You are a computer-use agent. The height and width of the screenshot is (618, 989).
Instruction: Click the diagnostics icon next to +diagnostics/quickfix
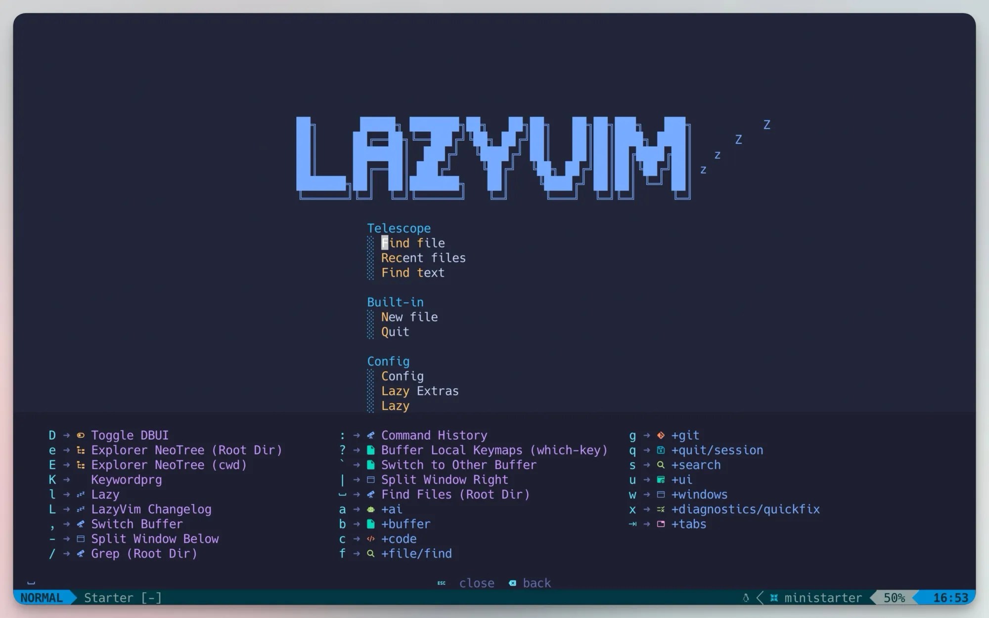660,509
